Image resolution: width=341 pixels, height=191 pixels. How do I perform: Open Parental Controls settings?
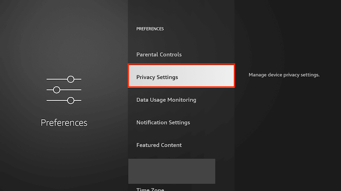click(159, 55)
